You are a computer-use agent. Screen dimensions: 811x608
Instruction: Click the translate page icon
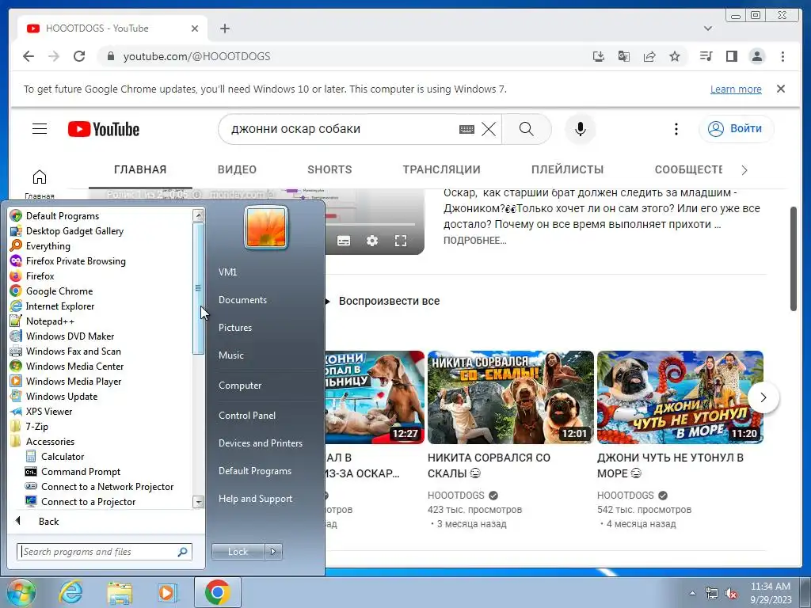pos(624,56)
